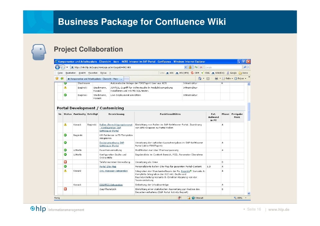
Task: Click into the Google search box
Action: pyautogui.click(x=223, y=67)
